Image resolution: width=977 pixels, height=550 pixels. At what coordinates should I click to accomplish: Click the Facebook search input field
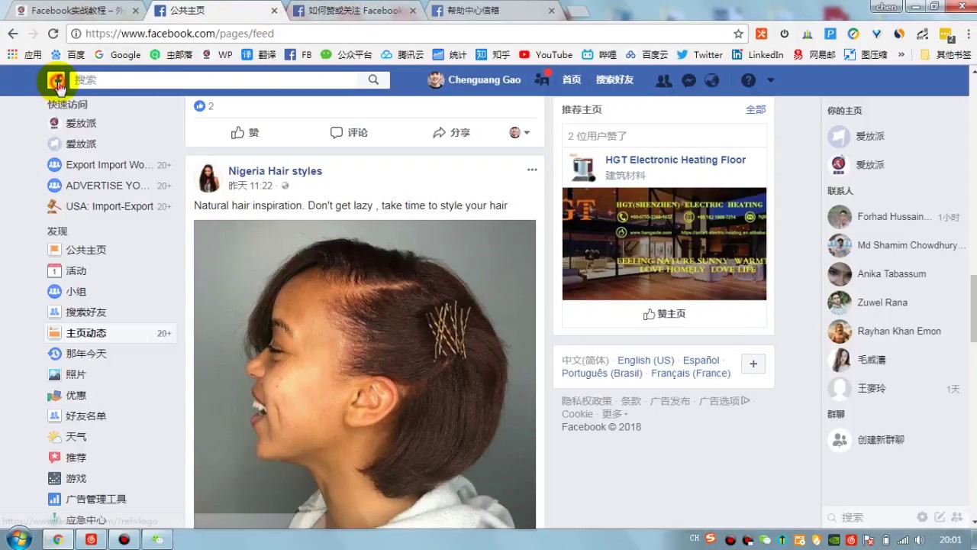(x=214, y=79)
